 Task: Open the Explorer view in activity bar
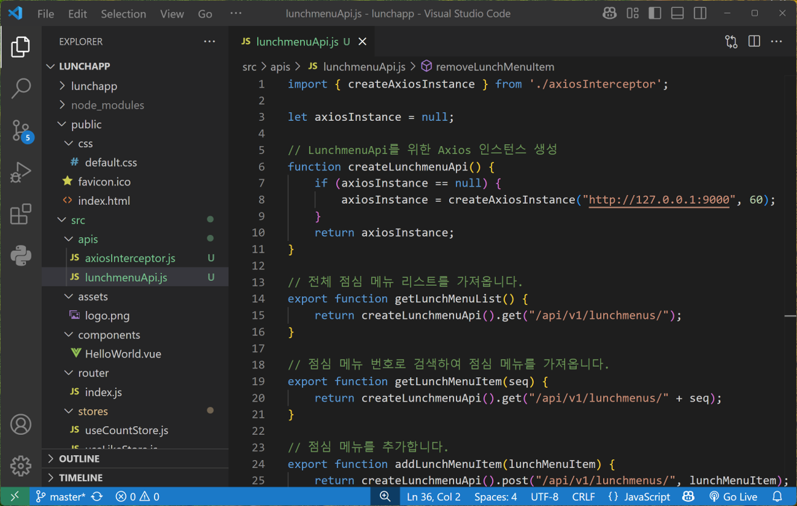click(20, 47)
